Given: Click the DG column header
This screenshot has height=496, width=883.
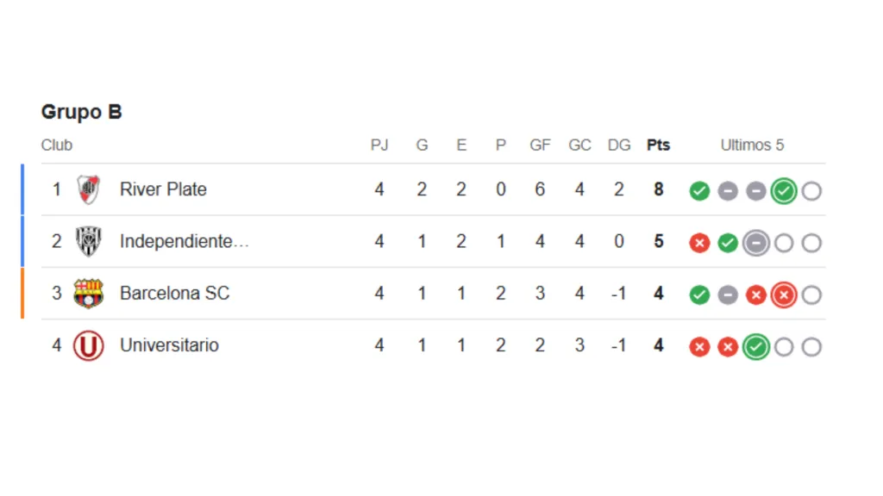Looking at the screenshot, I should pyautogui.click(x=619, y=146).
